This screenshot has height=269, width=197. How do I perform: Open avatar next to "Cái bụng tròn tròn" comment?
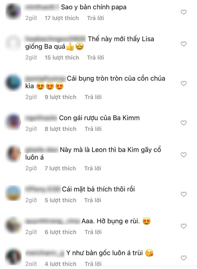click(x=13, y=83)
